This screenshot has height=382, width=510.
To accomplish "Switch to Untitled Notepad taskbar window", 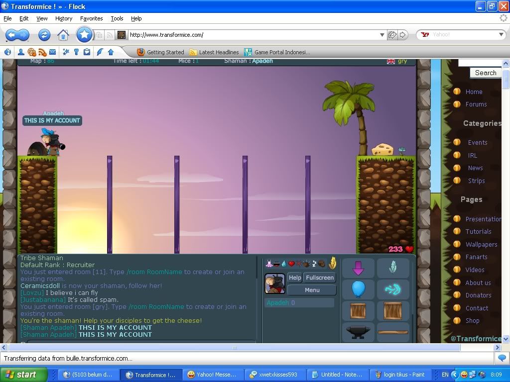I will click(337, 375).
